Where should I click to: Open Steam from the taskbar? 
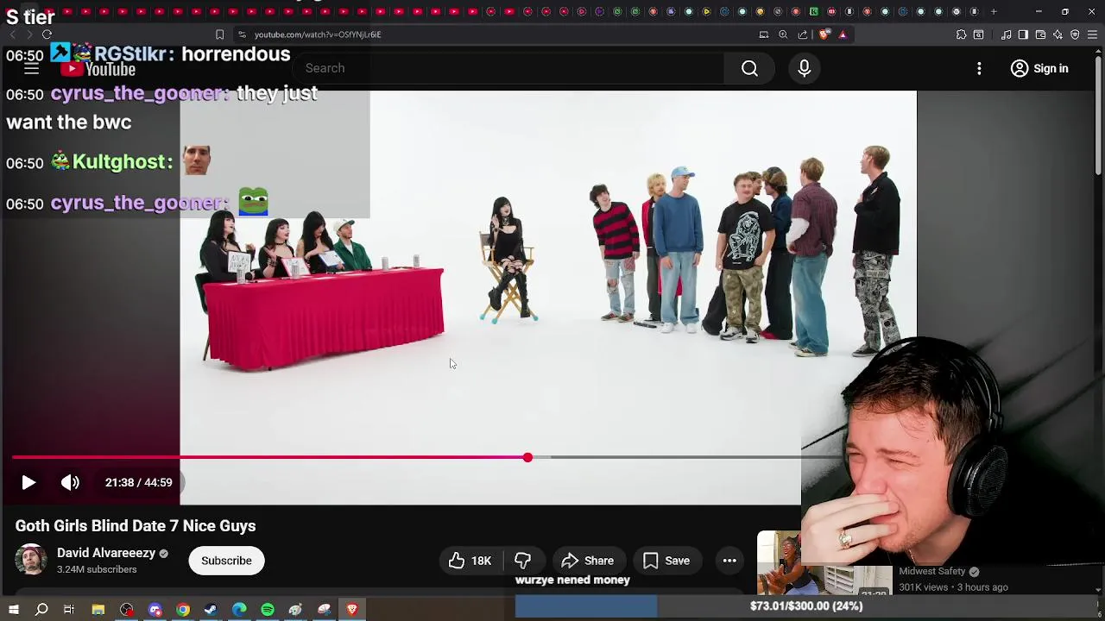coord(211,610)
